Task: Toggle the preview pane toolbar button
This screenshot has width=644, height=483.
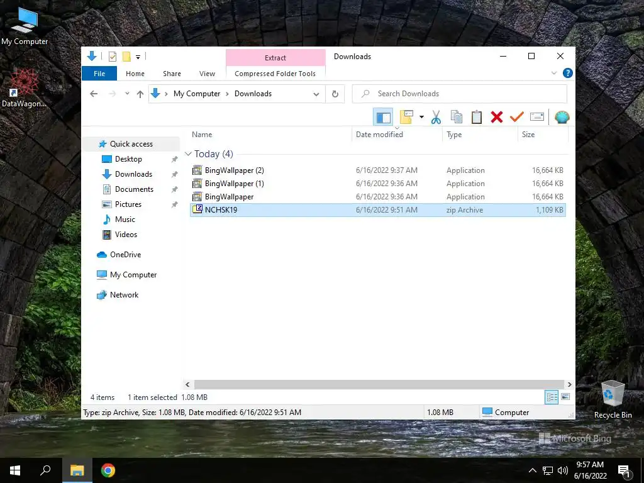Action: [383, 117]
